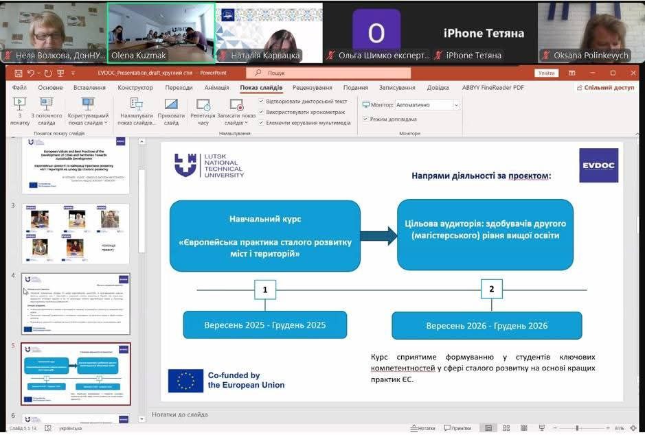645x435 pixels.
Task: Click the Redo icon in title bar
Action: coord(48,73)
